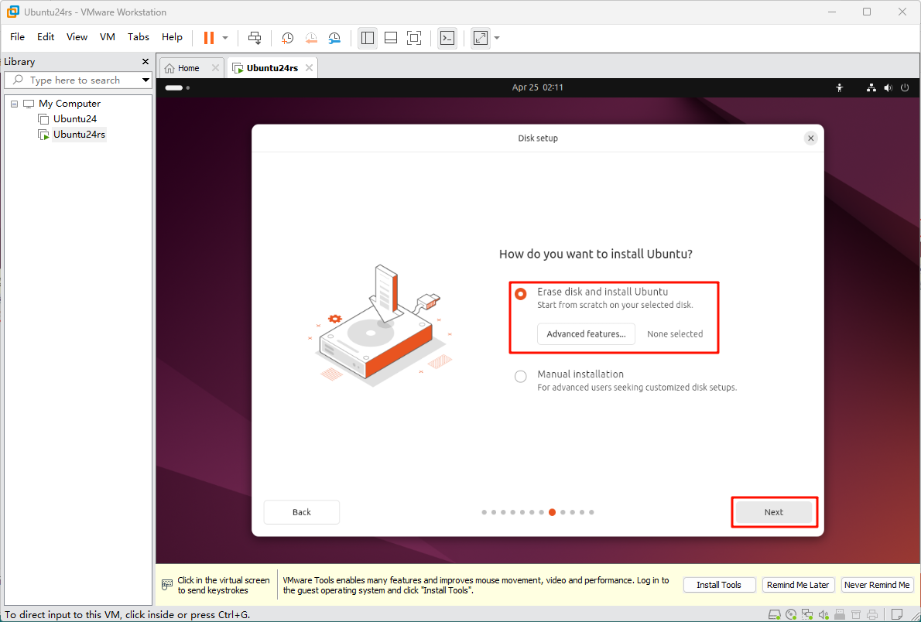Click the USB controller status icon
The width and height of the screenshot is (921, 622).
840,614
